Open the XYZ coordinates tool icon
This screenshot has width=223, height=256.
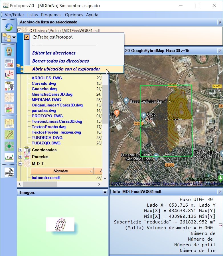9,86
